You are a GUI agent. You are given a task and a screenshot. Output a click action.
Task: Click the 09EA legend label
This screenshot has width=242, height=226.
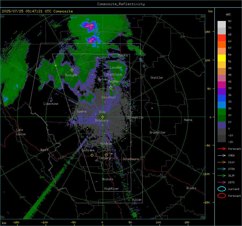[x=231, y=156]
